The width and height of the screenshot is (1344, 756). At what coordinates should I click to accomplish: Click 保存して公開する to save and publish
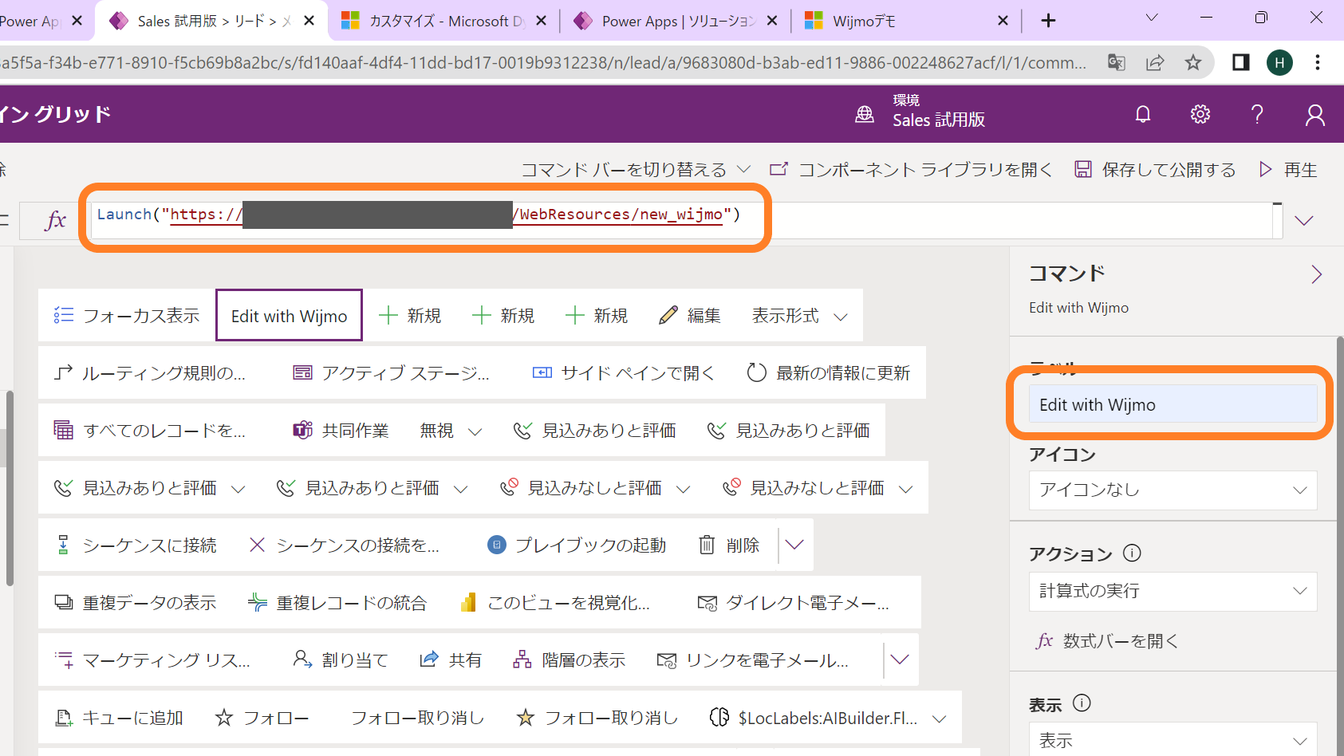pyautogui.click(x=1155, y=170)
